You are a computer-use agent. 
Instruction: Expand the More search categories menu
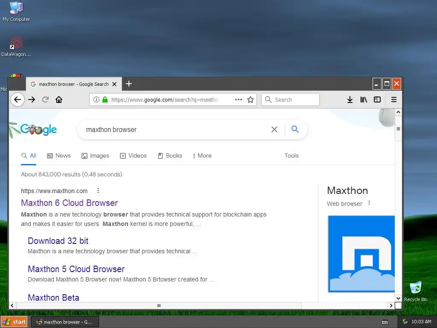coord(202,155)
